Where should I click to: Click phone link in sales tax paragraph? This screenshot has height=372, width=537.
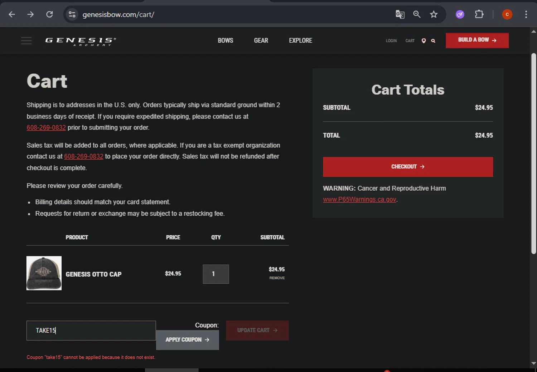(83, 156)
